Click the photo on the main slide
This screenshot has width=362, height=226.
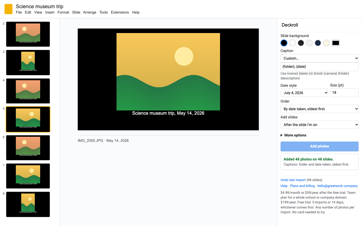[x=168, y=72]
